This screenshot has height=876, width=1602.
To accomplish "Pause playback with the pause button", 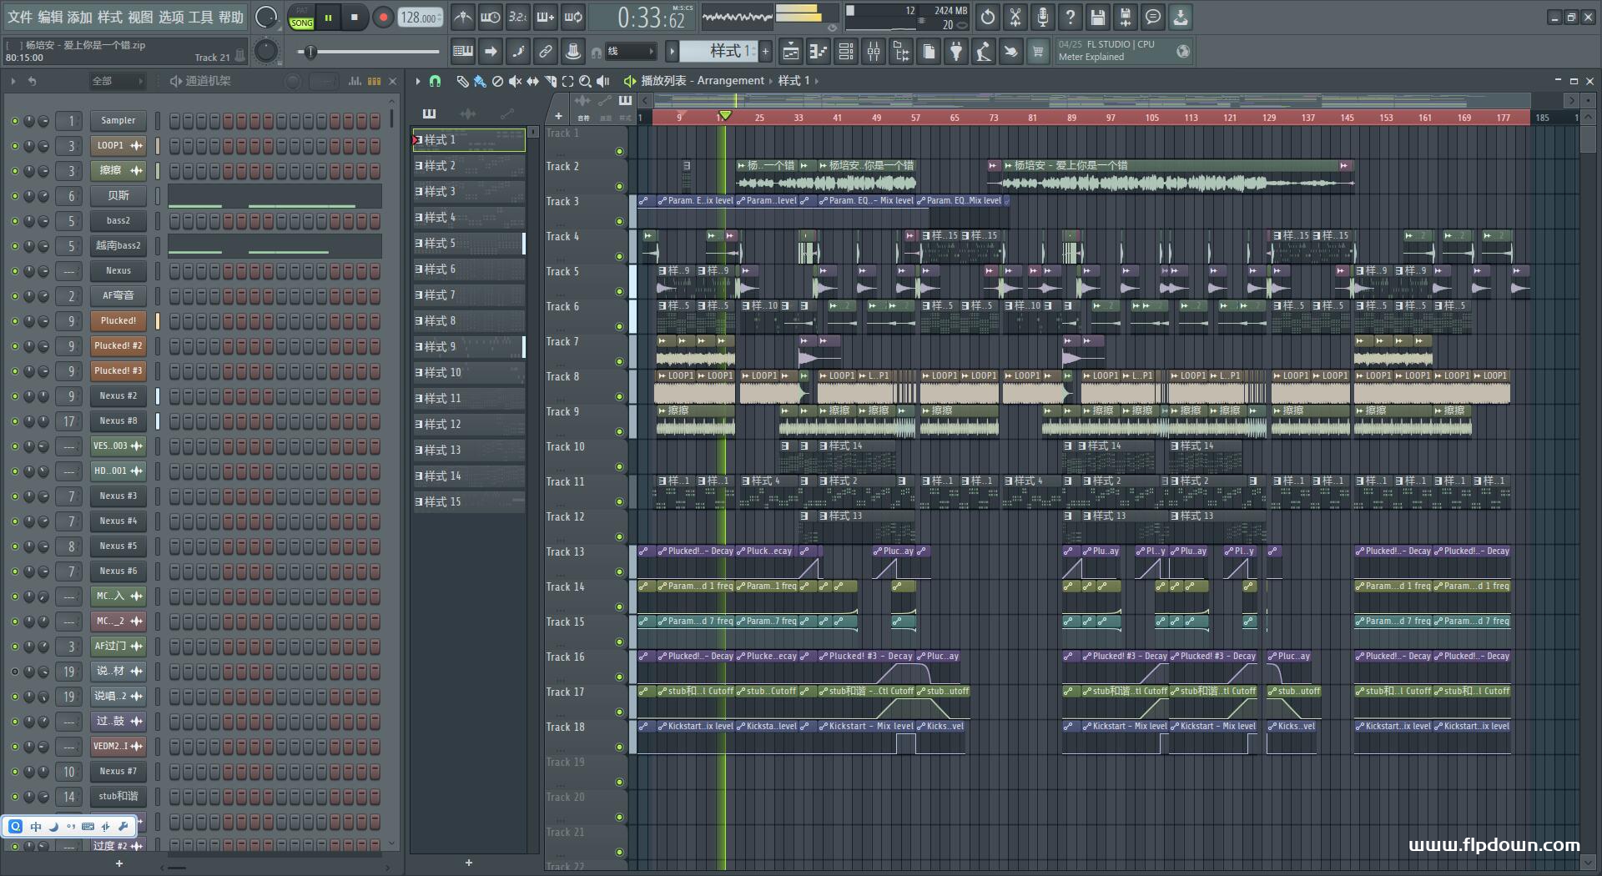I will pos(328,17).
